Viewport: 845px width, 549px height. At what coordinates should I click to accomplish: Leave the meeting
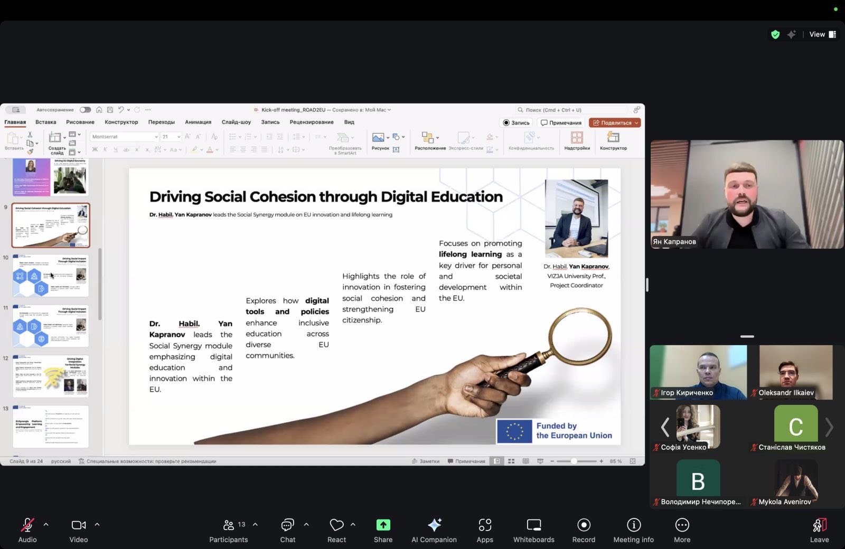819,529
